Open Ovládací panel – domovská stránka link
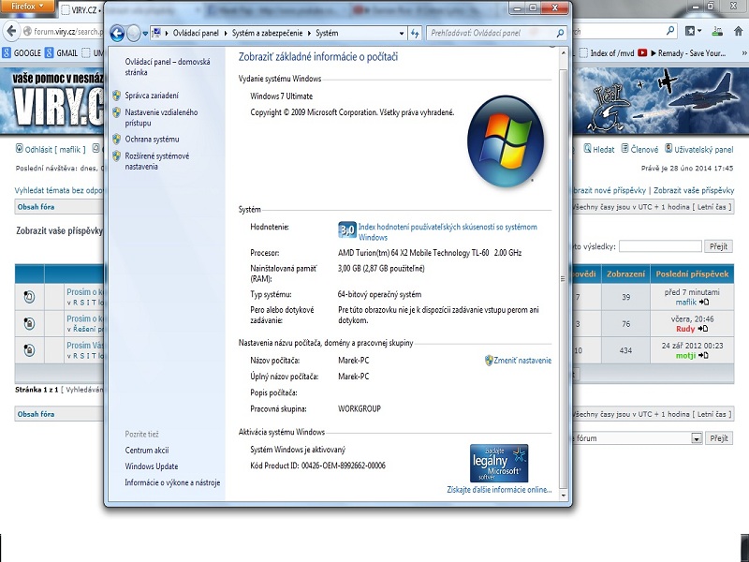This screenshot has height=562, width=749. pyautogui.click(x=168, y=67)
